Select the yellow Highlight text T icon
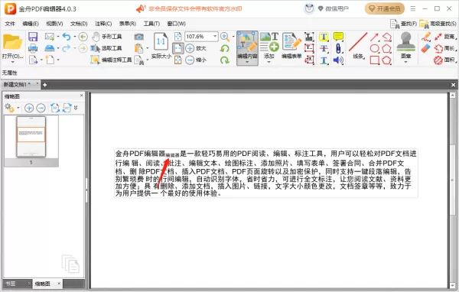The width and height of the screenshot is (459, 292). pyautogui.click(x=324, y=37)
